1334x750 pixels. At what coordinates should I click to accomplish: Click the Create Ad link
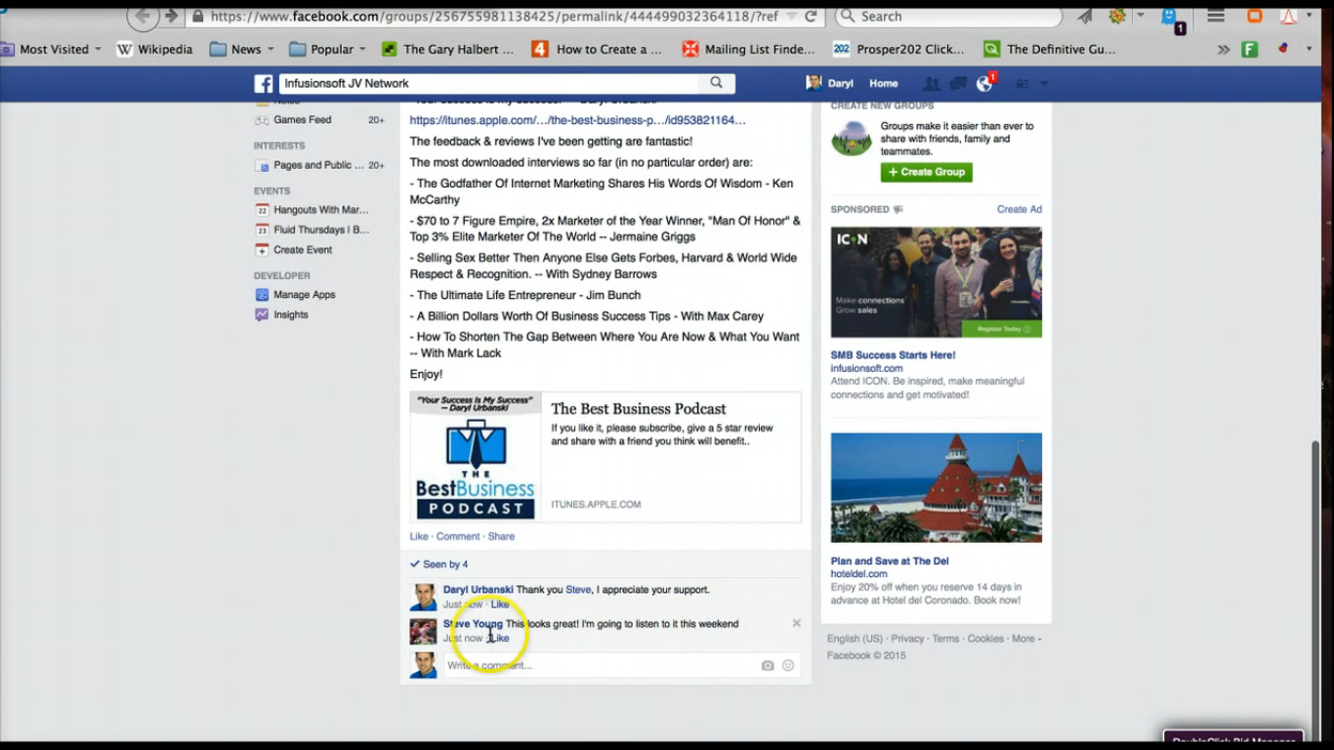(x=1020, y=210)
